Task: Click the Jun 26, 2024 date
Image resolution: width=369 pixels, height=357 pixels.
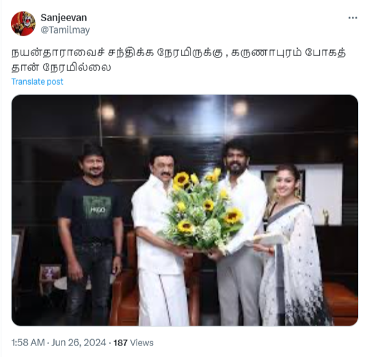Action: coord(79,343)
